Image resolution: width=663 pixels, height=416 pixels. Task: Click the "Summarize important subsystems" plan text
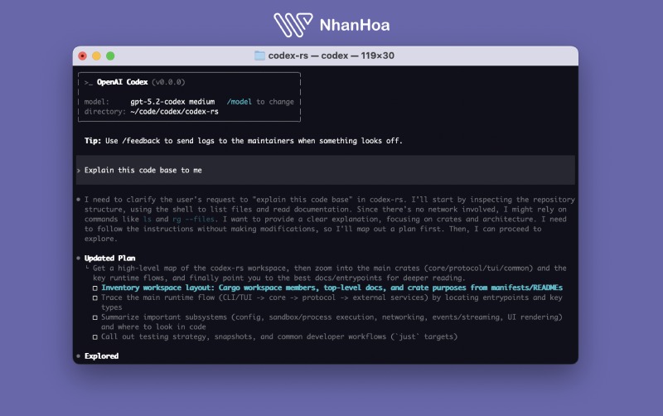pos(332,322)
